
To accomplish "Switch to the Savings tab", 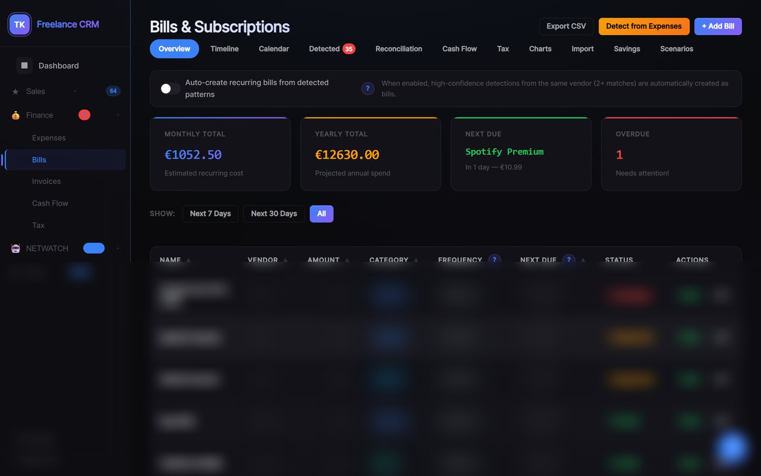I will 627,49.
